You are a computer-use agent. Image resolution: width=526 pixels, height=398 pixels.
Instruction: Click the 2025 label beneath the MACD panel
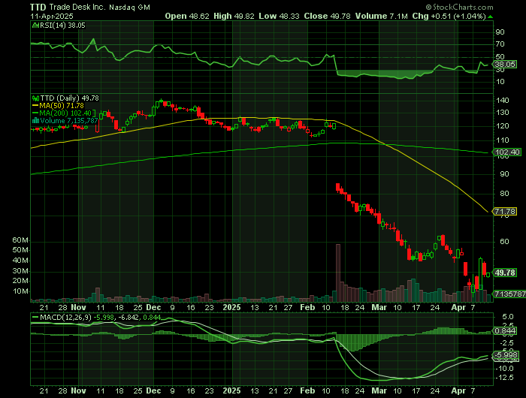click(231, 390)
